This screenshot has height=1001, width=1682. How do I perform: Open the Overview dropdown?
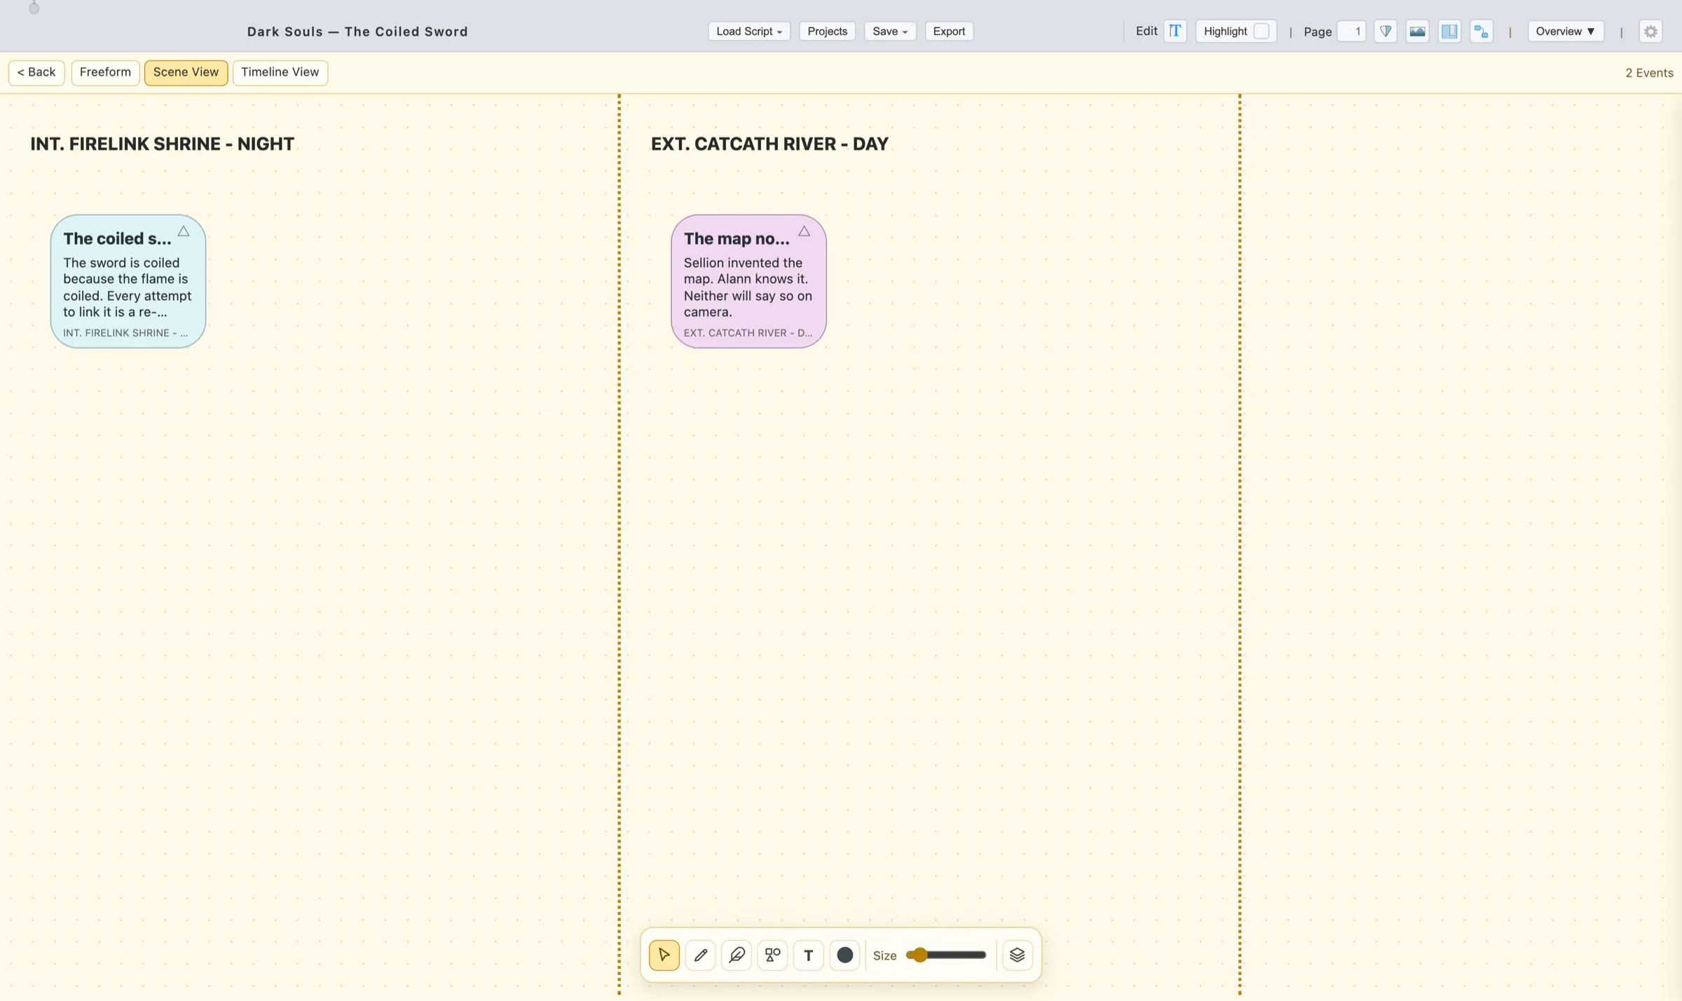(x=1566, y=31)
